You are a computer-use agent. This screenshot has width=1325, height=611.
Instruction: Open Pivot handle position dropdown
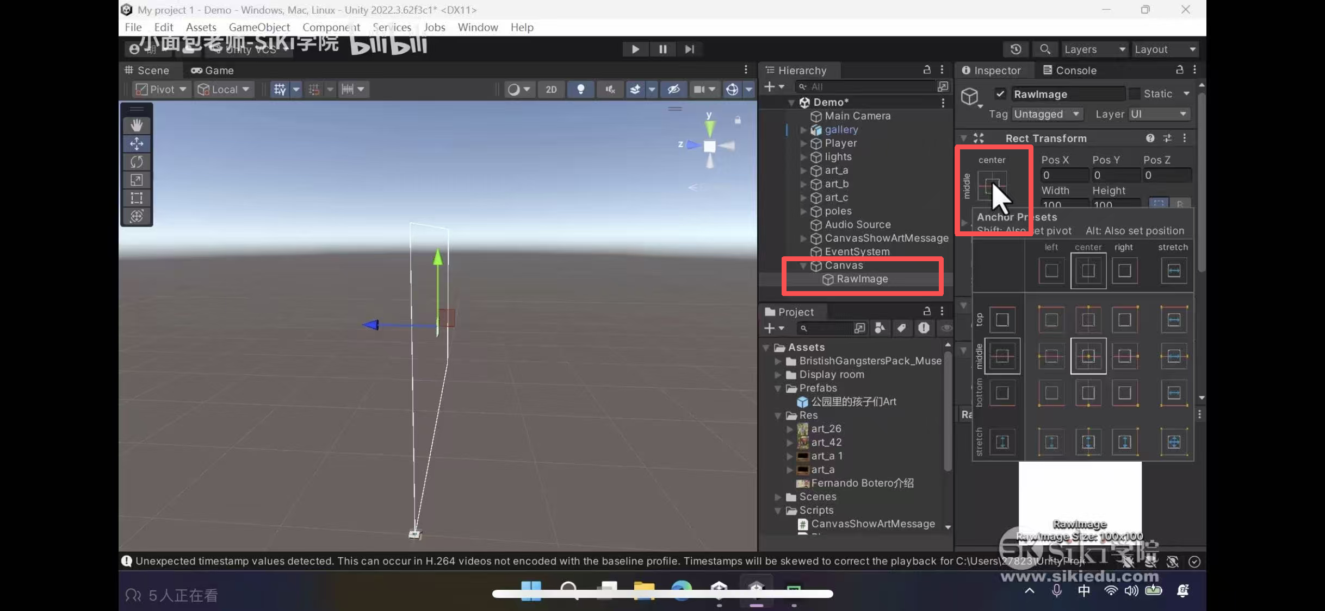[161, 89]
